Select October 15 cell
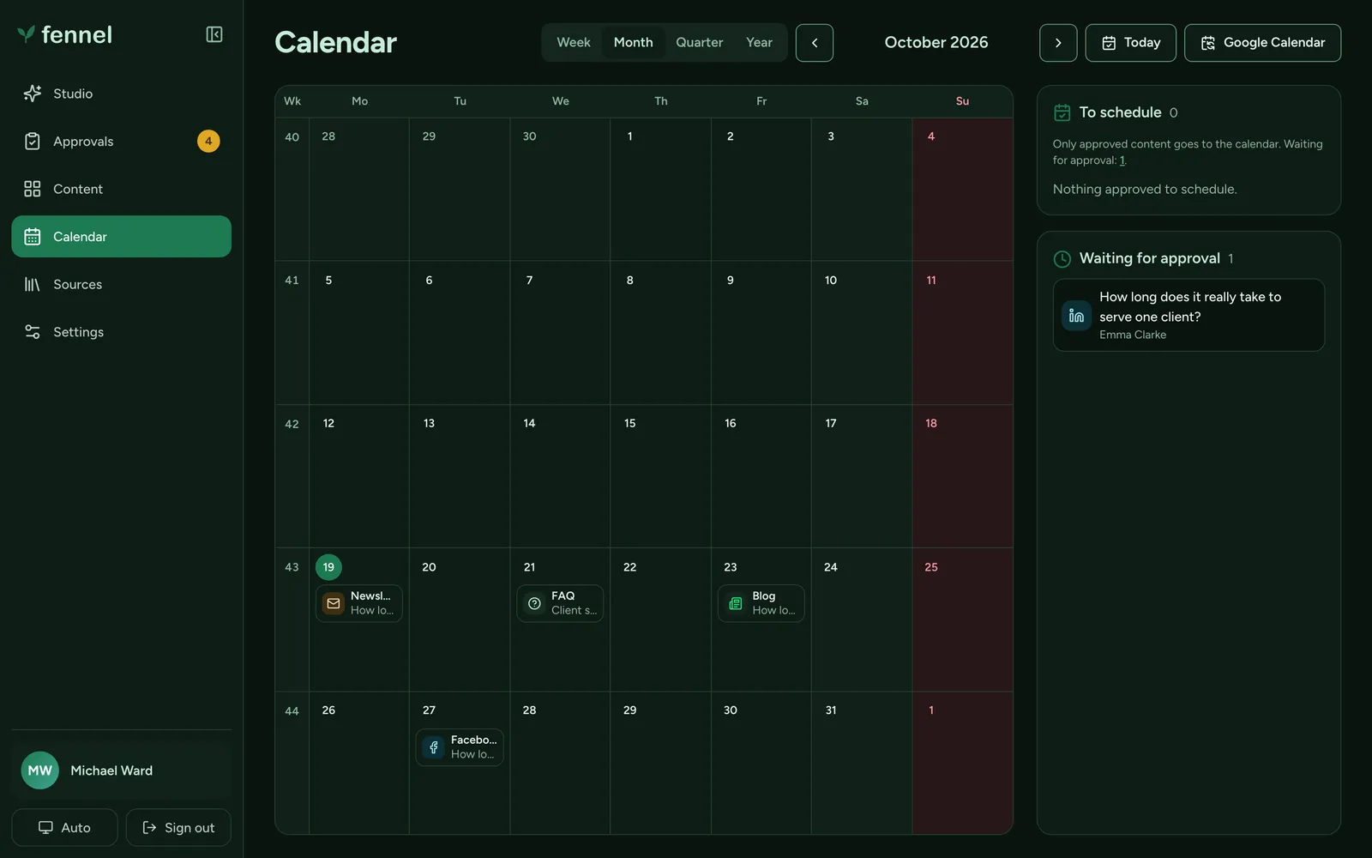1372x858 pixels. (660, 476)
